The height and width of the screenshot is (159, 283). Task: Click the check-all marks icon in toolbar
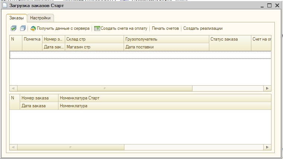tap(13, 28)
